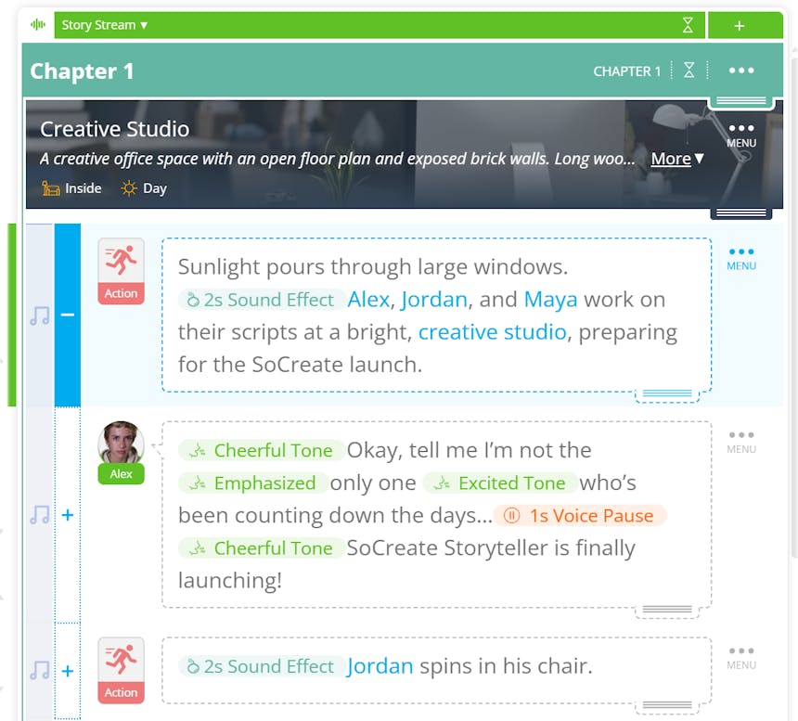This screenshot has width=798, height=721.
Task: Click the Maya character link
Action: pos(550,300)
